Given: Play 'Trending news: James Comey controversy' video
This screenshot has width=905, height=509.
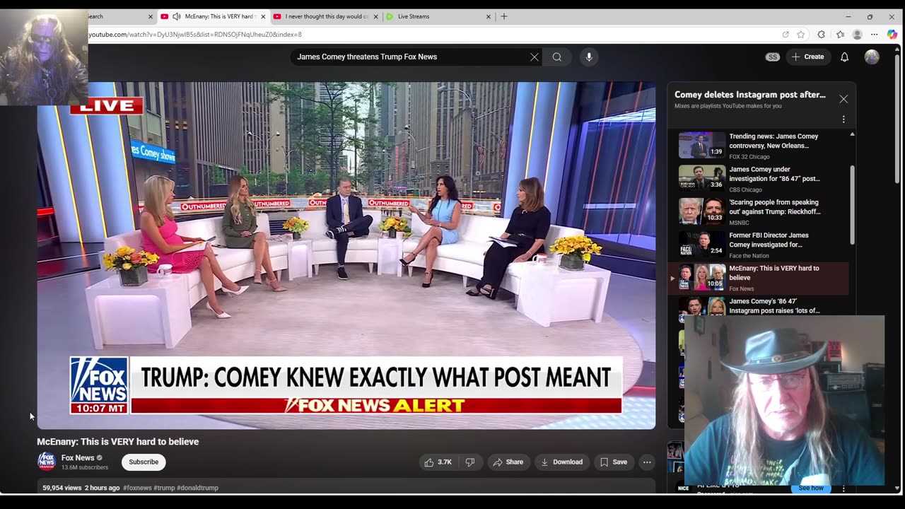Looking at the screenshot, I should click(764, 145).
